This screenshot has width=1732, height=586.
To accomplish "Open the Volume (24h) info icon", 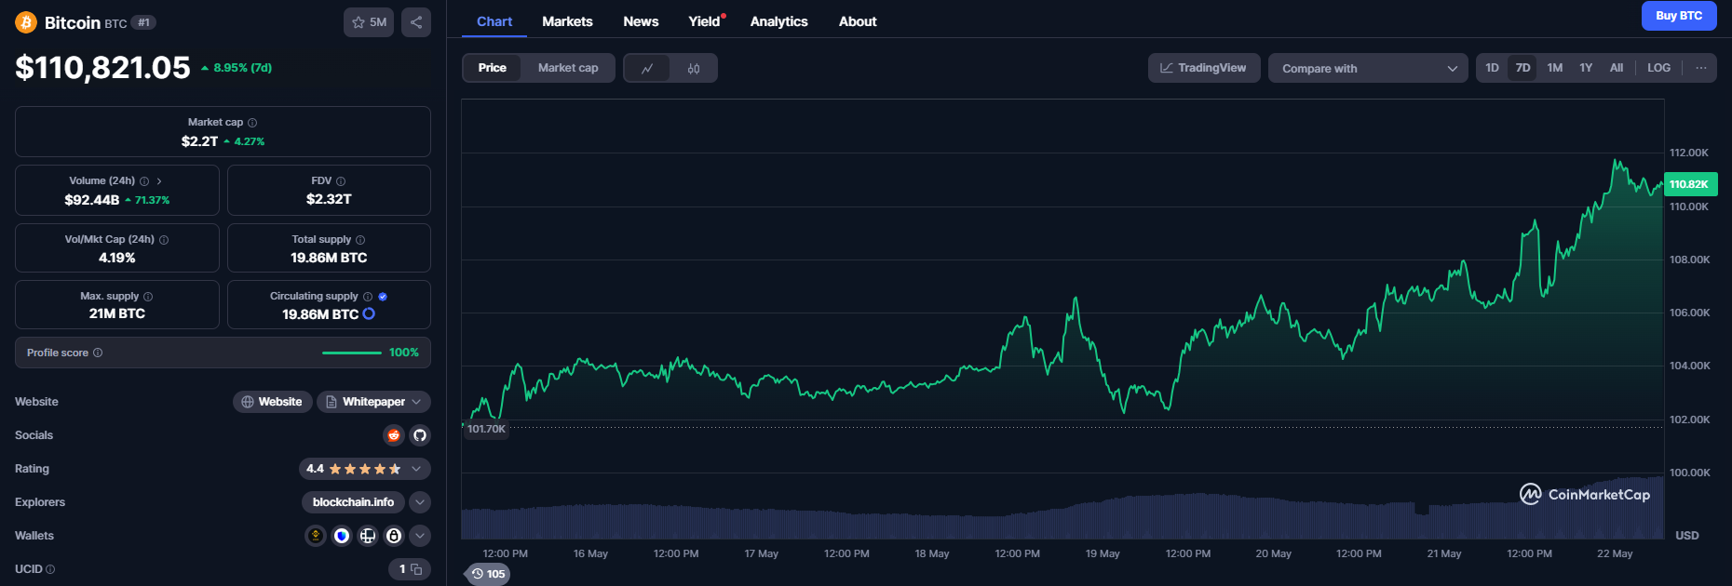I will pos(144,181).
